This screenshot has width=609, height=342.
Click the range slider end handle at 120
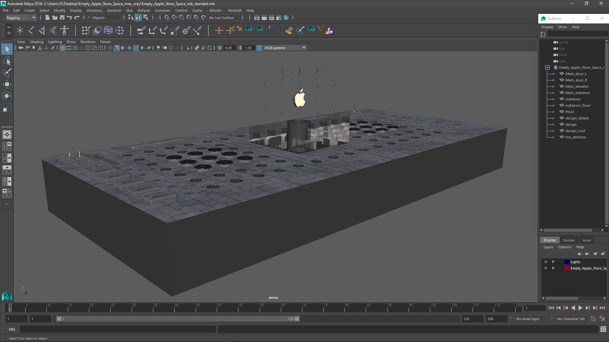coord(297,319)
